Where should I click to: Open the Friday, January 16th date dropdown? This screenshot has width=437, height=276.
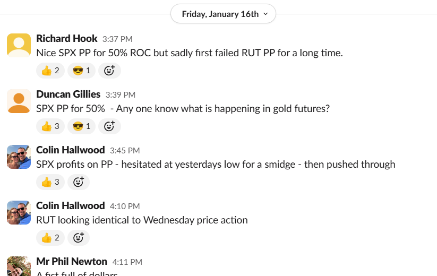[x=223, y=14]
